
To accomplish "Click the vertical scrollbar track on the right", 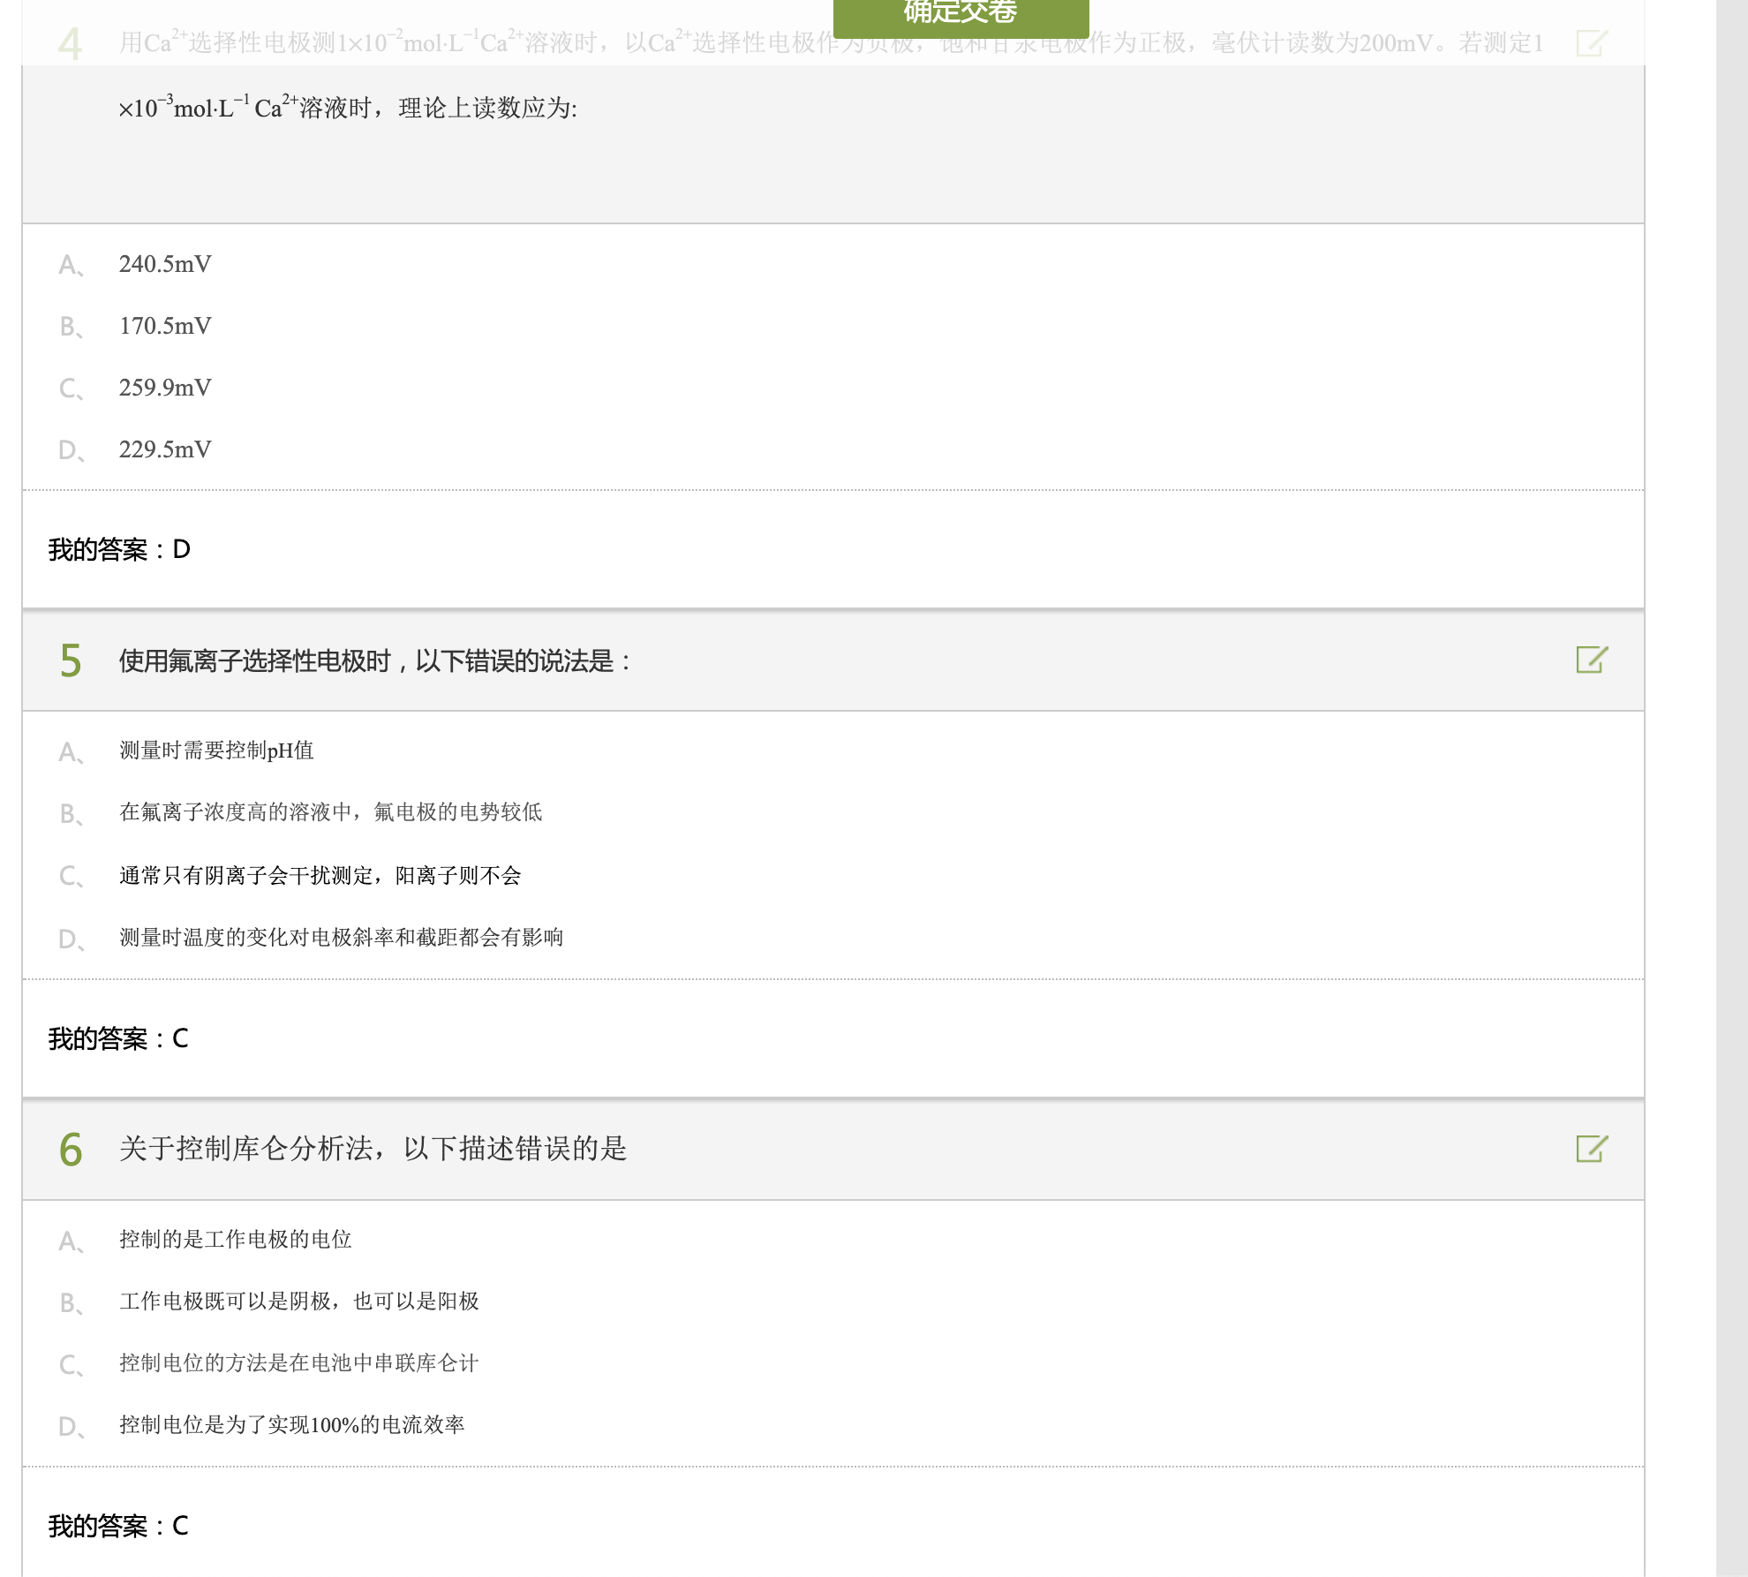I will (x=1731, y=795).
